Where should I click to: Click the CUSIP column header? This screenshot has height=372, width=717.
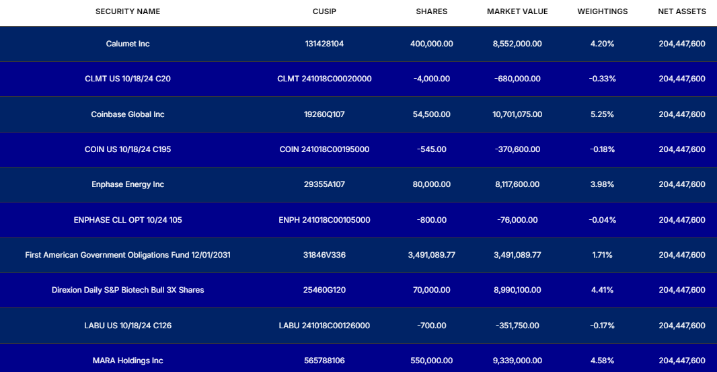(x=324, y=11)
